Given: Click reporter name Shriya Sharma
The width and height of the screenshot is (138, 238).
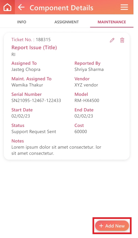Looking at the screenshot, I should click(x=89, y=70).
